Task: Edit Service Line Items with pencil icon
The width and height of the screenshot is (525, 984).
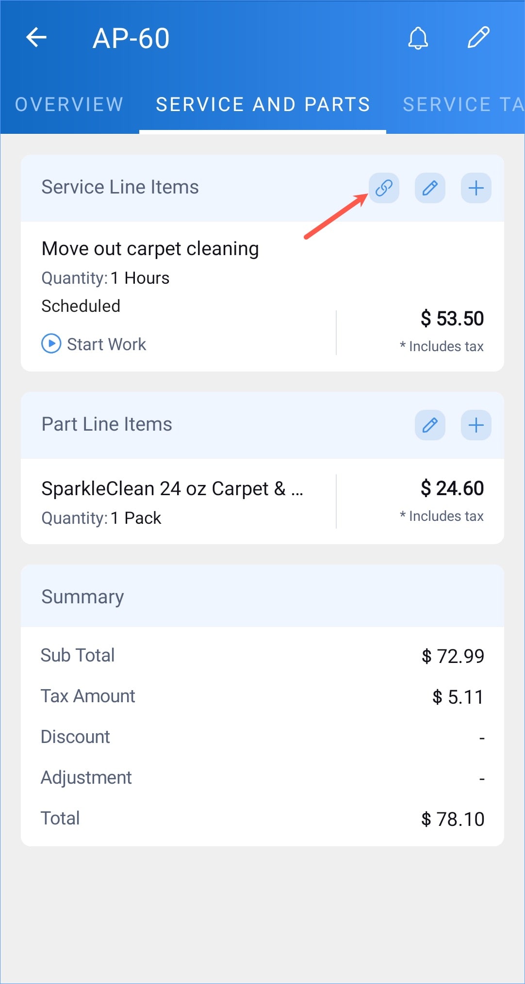Action: click(430, 188)
